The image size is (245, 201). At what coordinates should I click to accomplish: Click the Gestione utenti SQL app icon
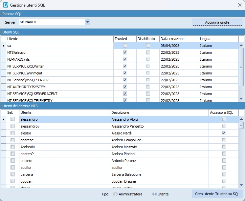pyautogui.click(x=6, y=5)
